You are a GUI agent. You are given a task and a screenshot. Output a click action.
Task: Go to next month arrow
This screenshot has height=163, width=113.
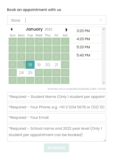(x=67, y=30)
